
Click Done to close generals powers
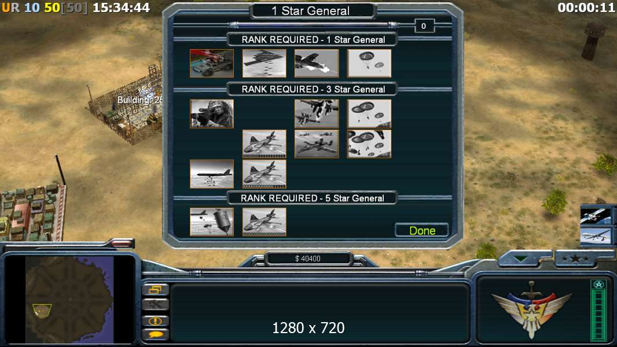(422, 230)
